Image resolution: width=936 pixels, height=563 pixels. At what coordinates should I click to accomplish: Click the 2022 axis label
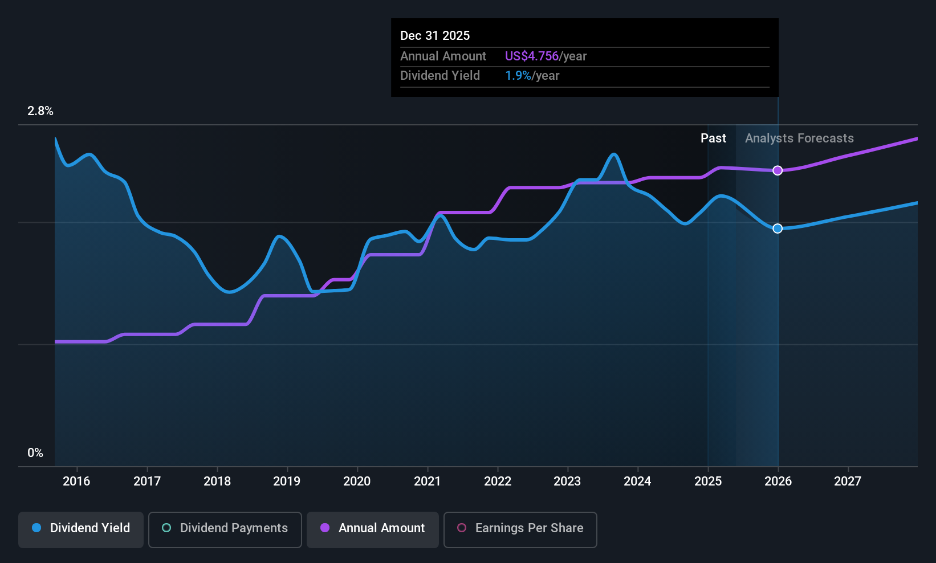point(498,482)
